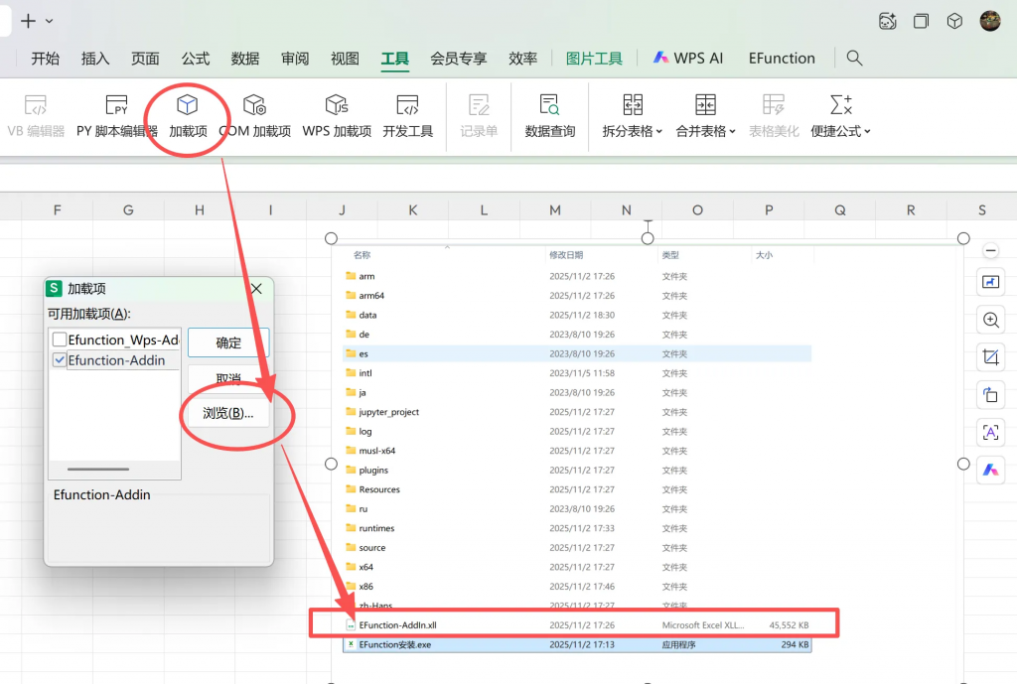This screenshot has width=1017, height=684.
Task: Open the image text recognition sidebar icon
Action: (x=990, y=433)
